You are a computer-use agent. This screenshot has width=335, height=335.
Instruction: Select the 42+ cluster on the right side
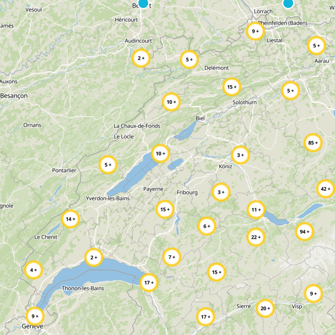click(324, 189)
